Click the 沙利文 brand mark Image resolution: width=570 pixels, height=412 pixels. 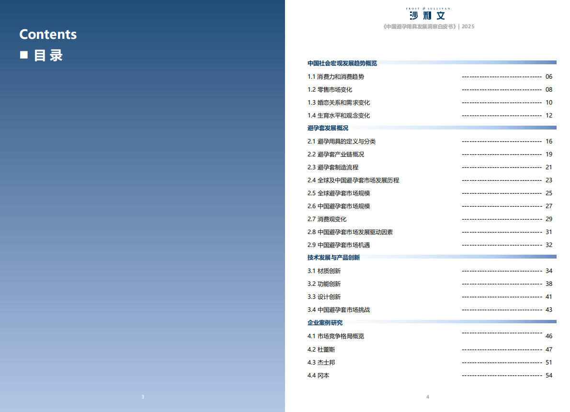pyautogui.click(x=428, y=15)
